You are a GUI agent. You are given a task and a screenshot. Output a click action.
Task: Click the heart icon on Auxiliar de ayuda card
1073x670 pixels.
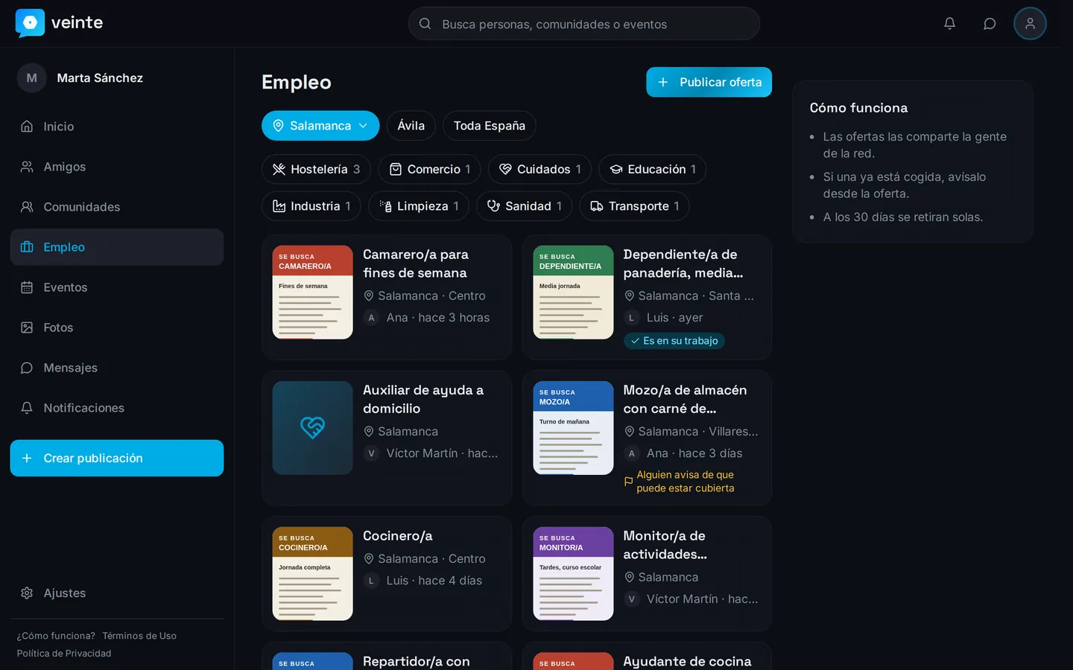coord(312,428)
